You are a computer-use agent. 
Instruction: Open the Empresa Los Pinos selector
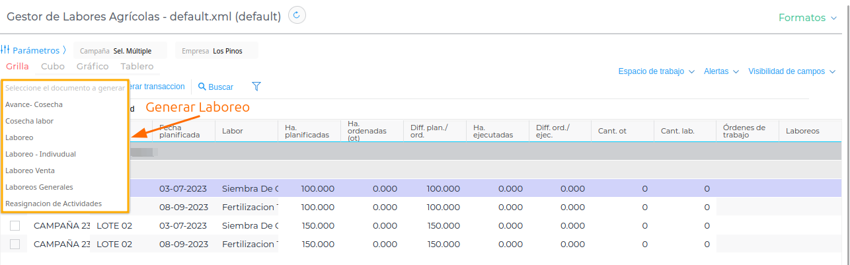point(217,51)
